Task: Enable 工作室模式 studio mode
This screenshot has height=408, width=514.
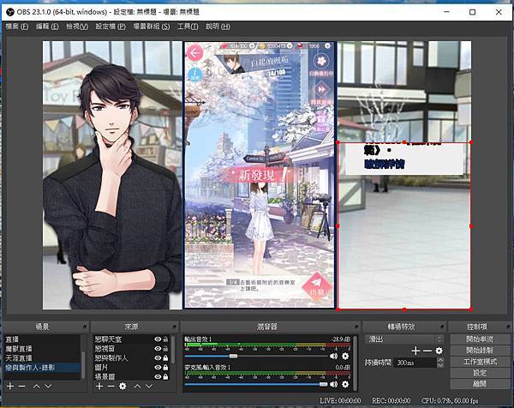Action: tap(480, 362)
